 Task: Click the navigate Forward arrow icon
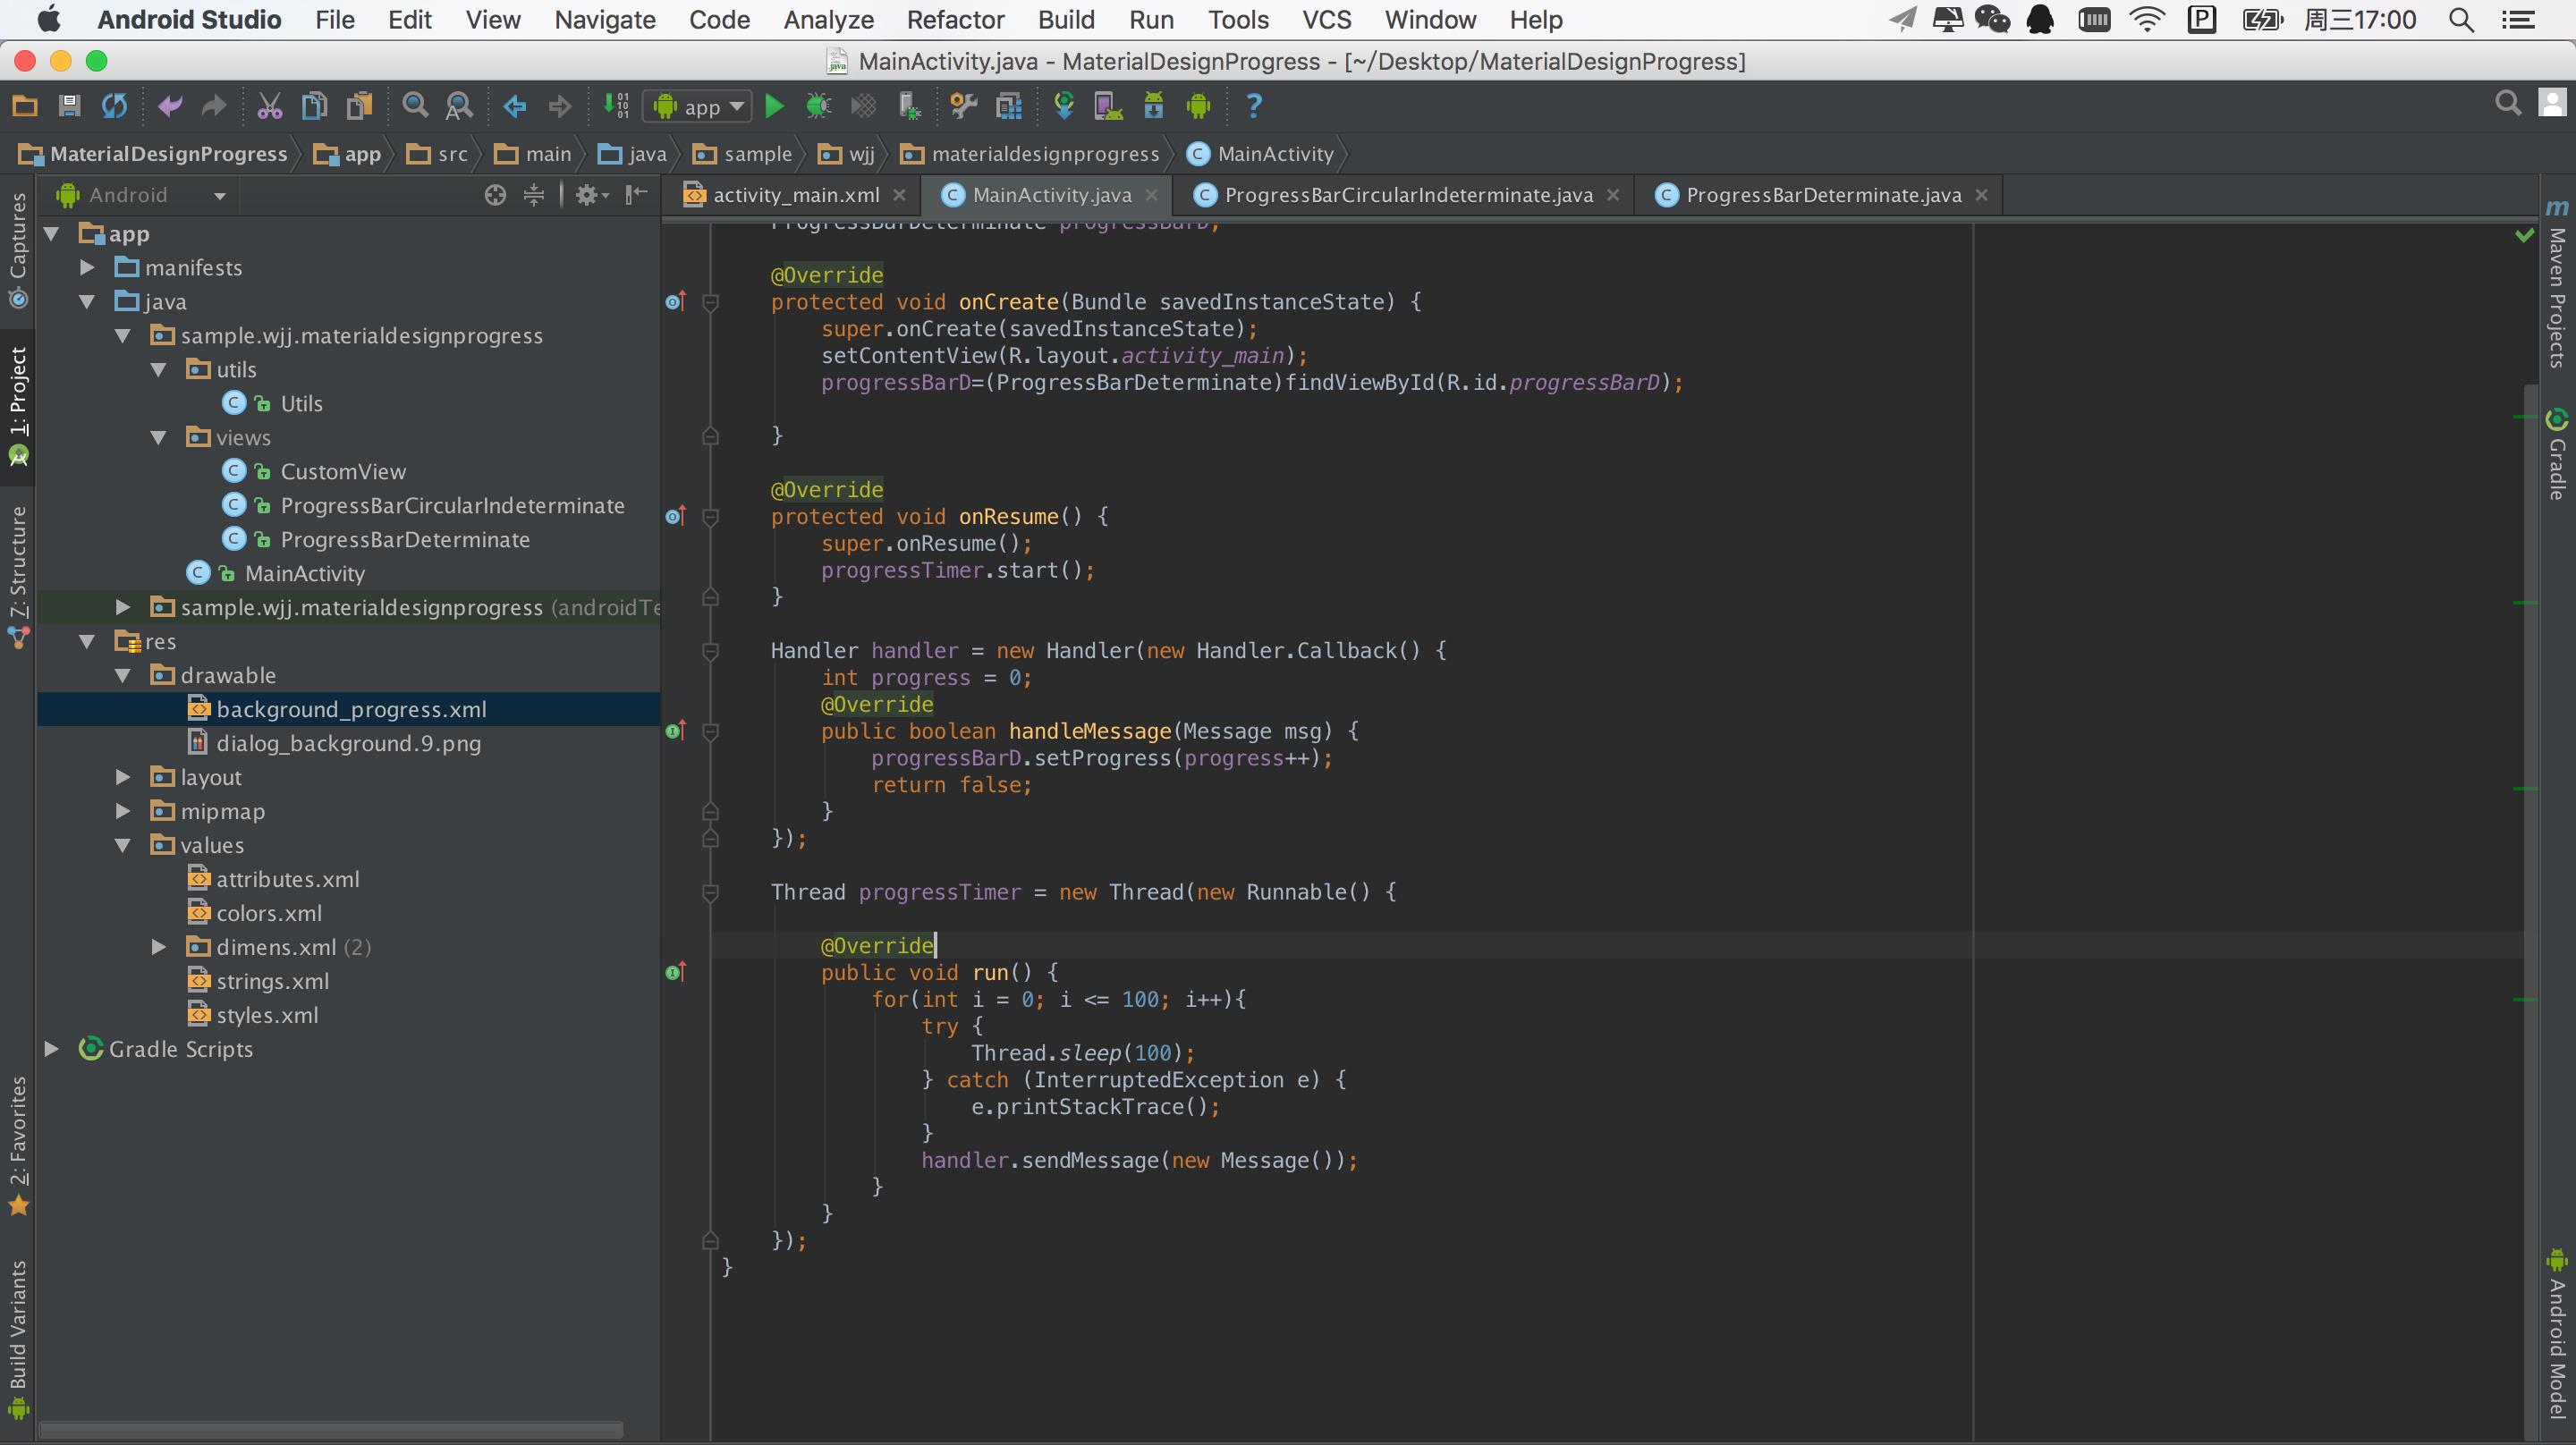click(x=560, y=106)
